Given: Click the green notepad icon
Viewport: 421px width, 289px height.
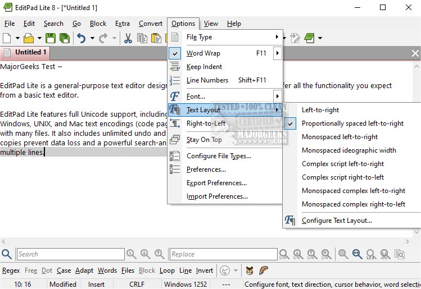Looking at the screenshot, I should pyautogui.click(x=309, y=38).
